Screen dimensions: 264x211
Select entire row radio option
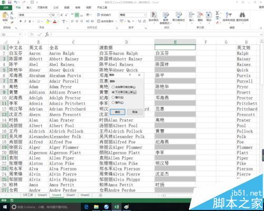click(113, 98)
